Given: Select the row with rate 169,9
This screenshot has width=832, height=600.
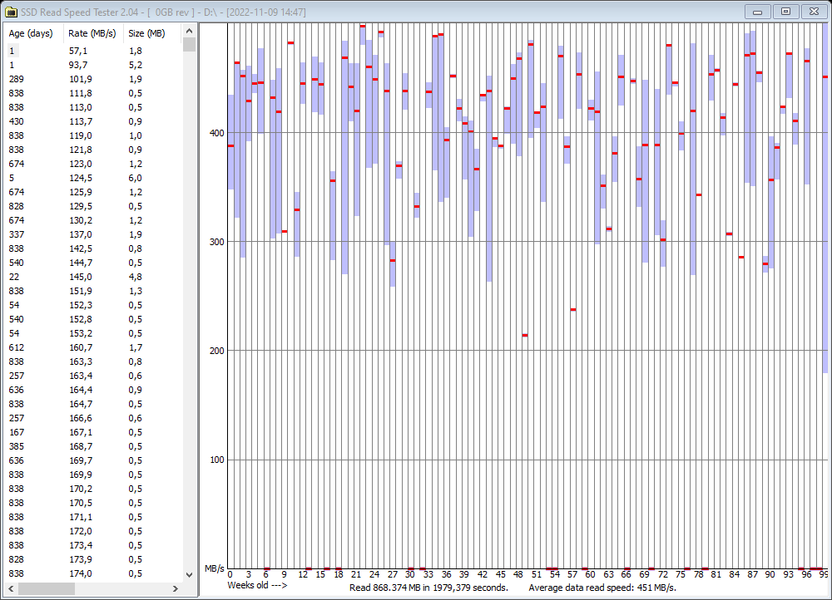Looking at the screenshot, I should (93, 475).
